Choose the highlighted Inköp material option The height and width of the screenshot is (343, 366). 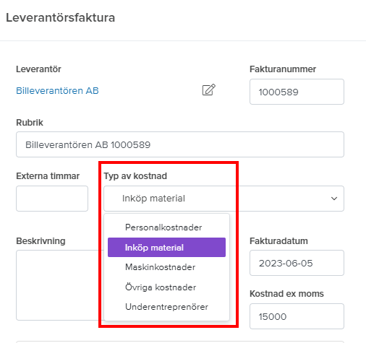[x=166, y=248]
